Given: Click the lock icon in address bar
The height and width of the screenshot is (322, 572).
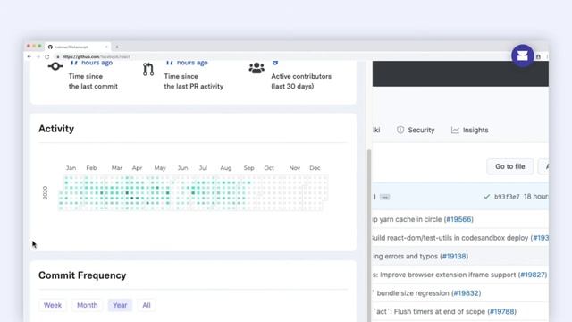Looking at the screenshot, I should coord(57,57).
